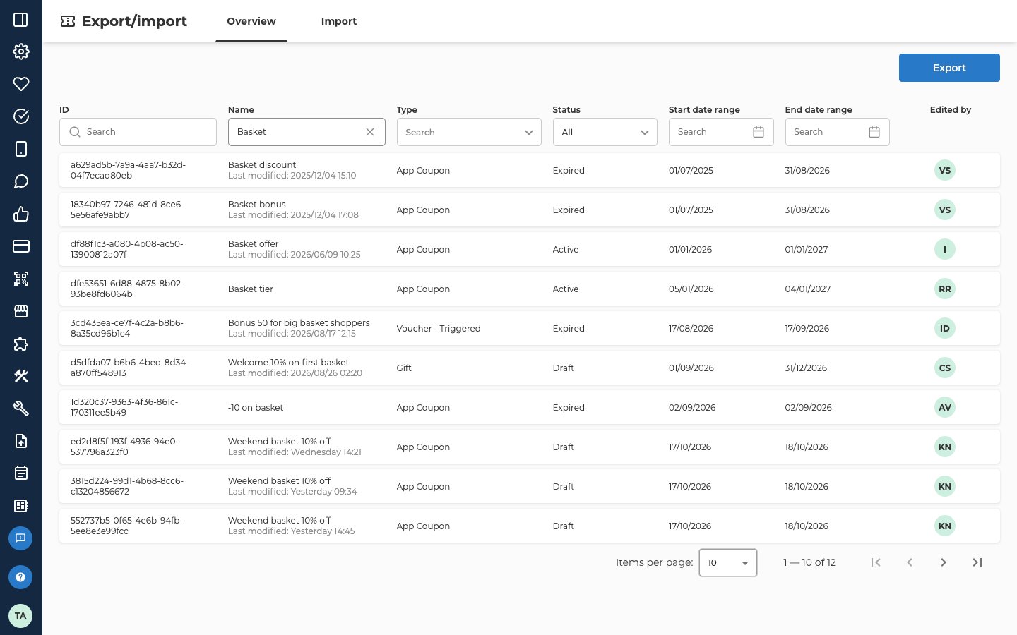Select Weekend basket 10% off modified Yesterday 09:34

[x=530, y=486]
